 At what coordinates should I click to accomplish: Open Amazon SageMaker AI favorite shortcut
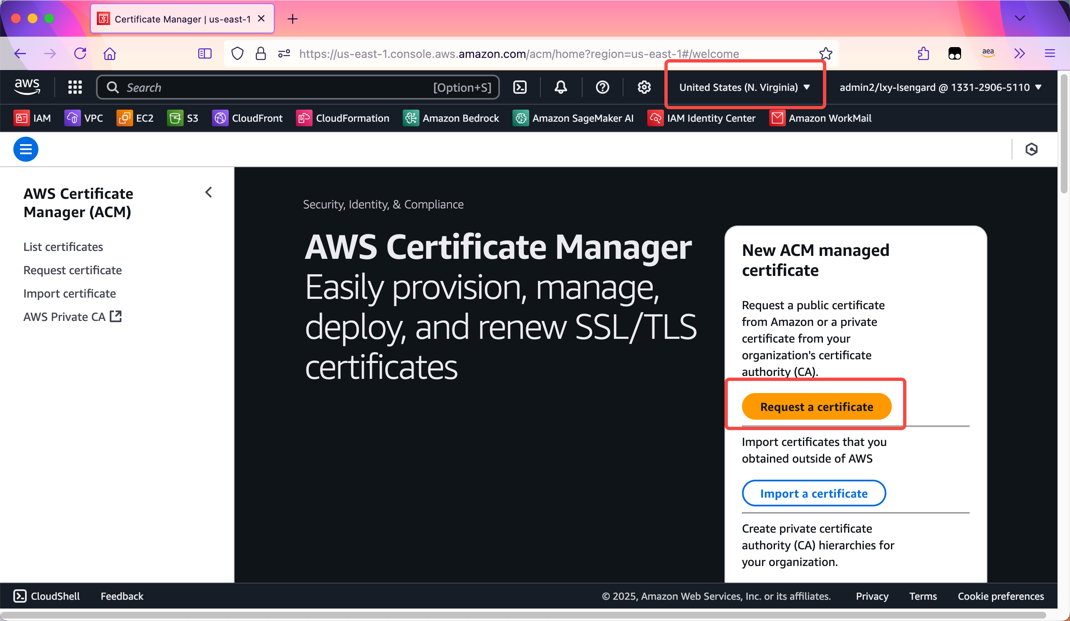[x=573, y=118]
